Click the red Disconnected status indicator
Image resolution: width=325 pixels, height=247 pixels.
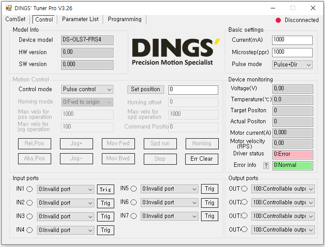click(x=278, y=20)
